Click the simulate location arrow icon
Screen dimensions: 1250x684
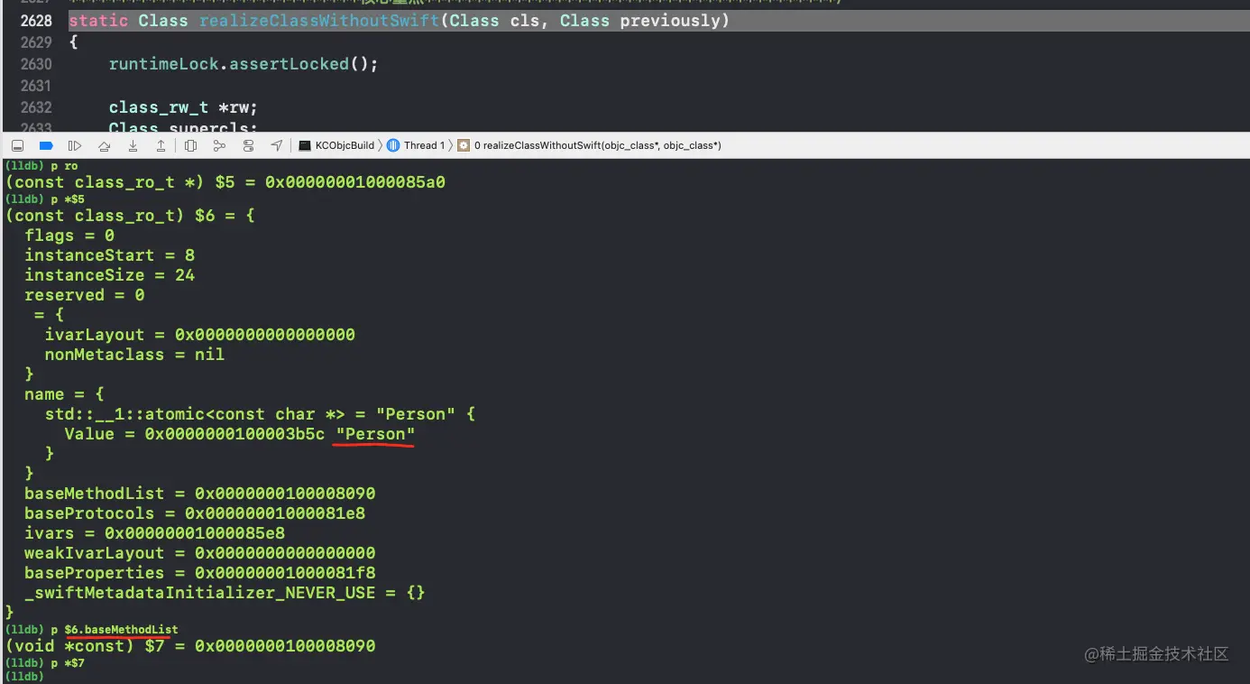tap(276, 145)
